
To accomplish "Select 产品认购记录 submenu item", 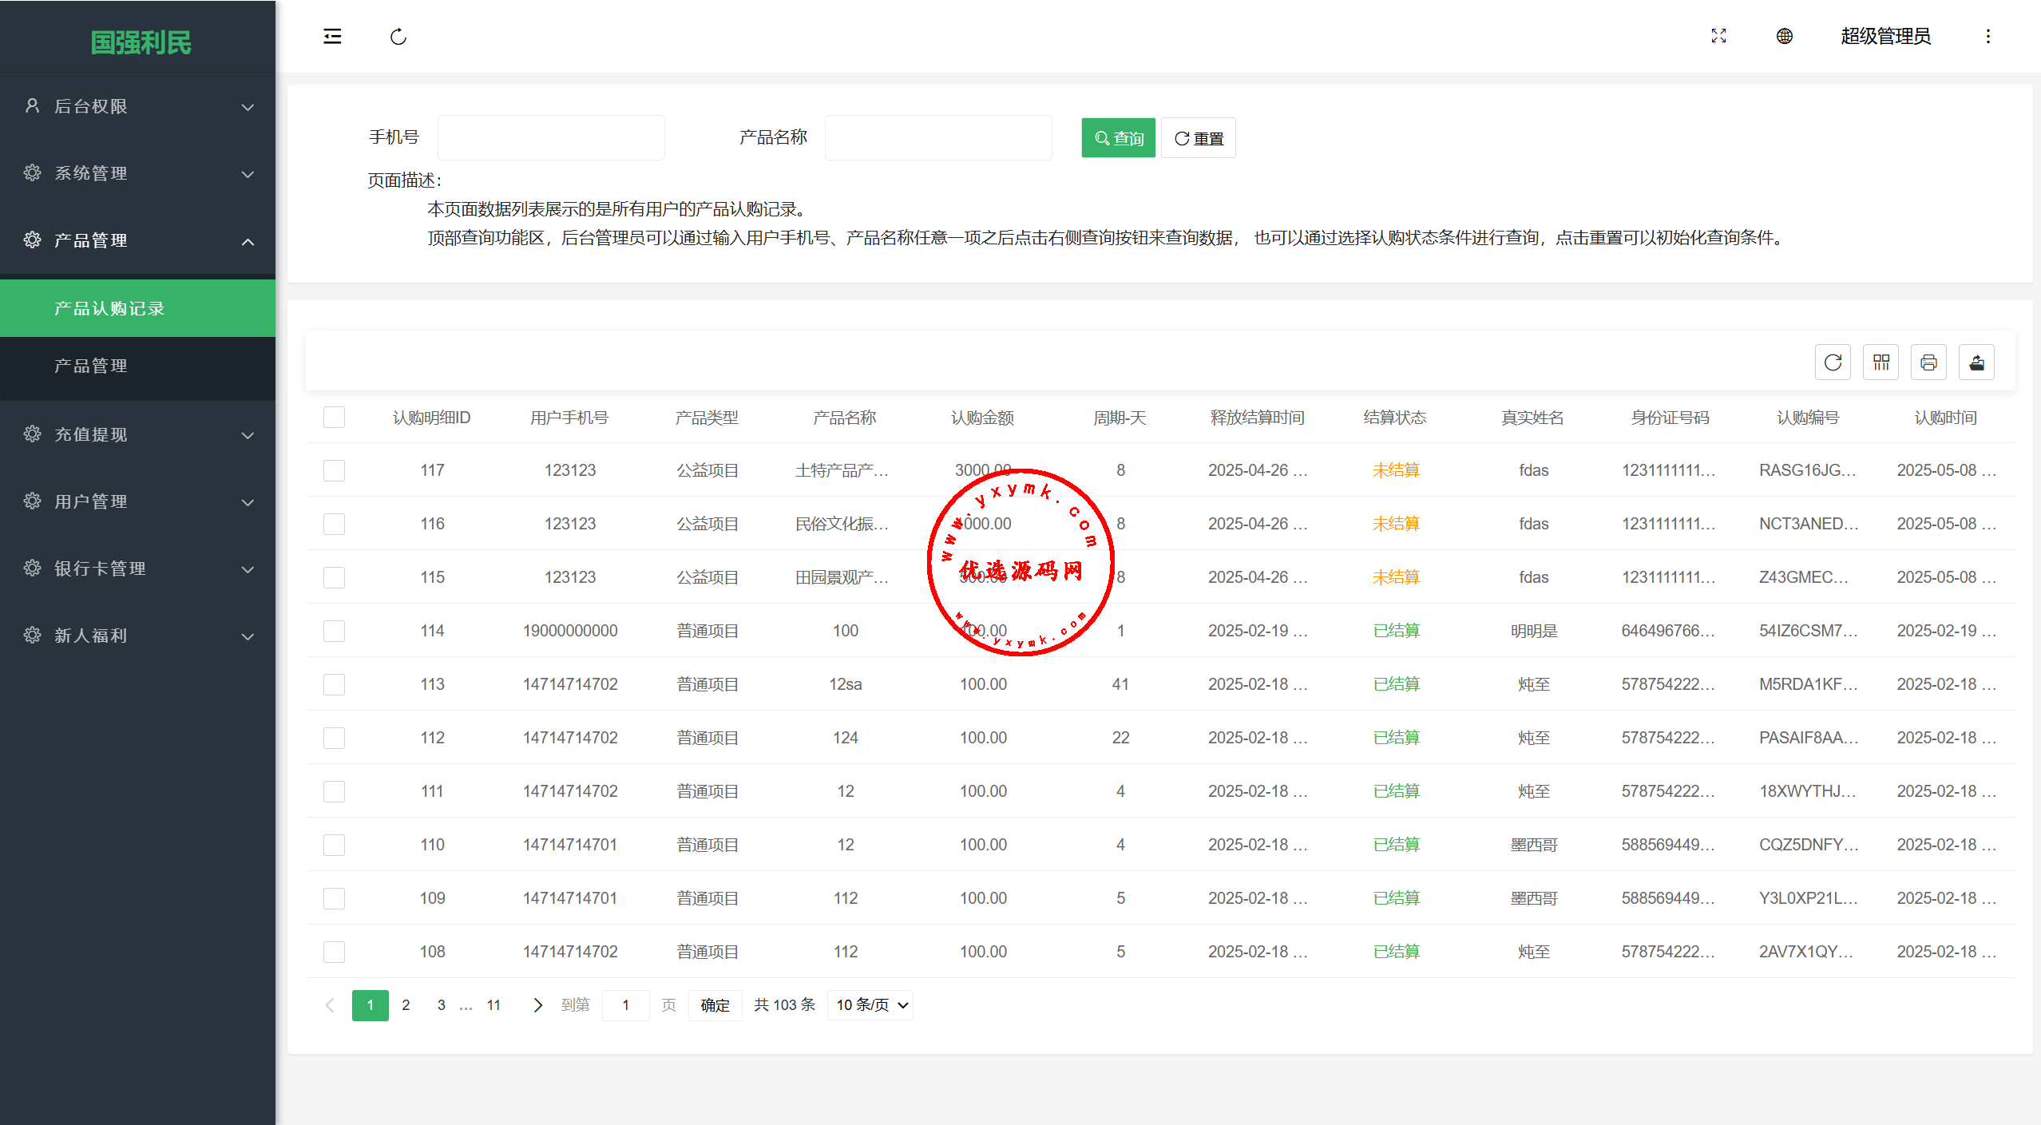I will tap(137, 308).
